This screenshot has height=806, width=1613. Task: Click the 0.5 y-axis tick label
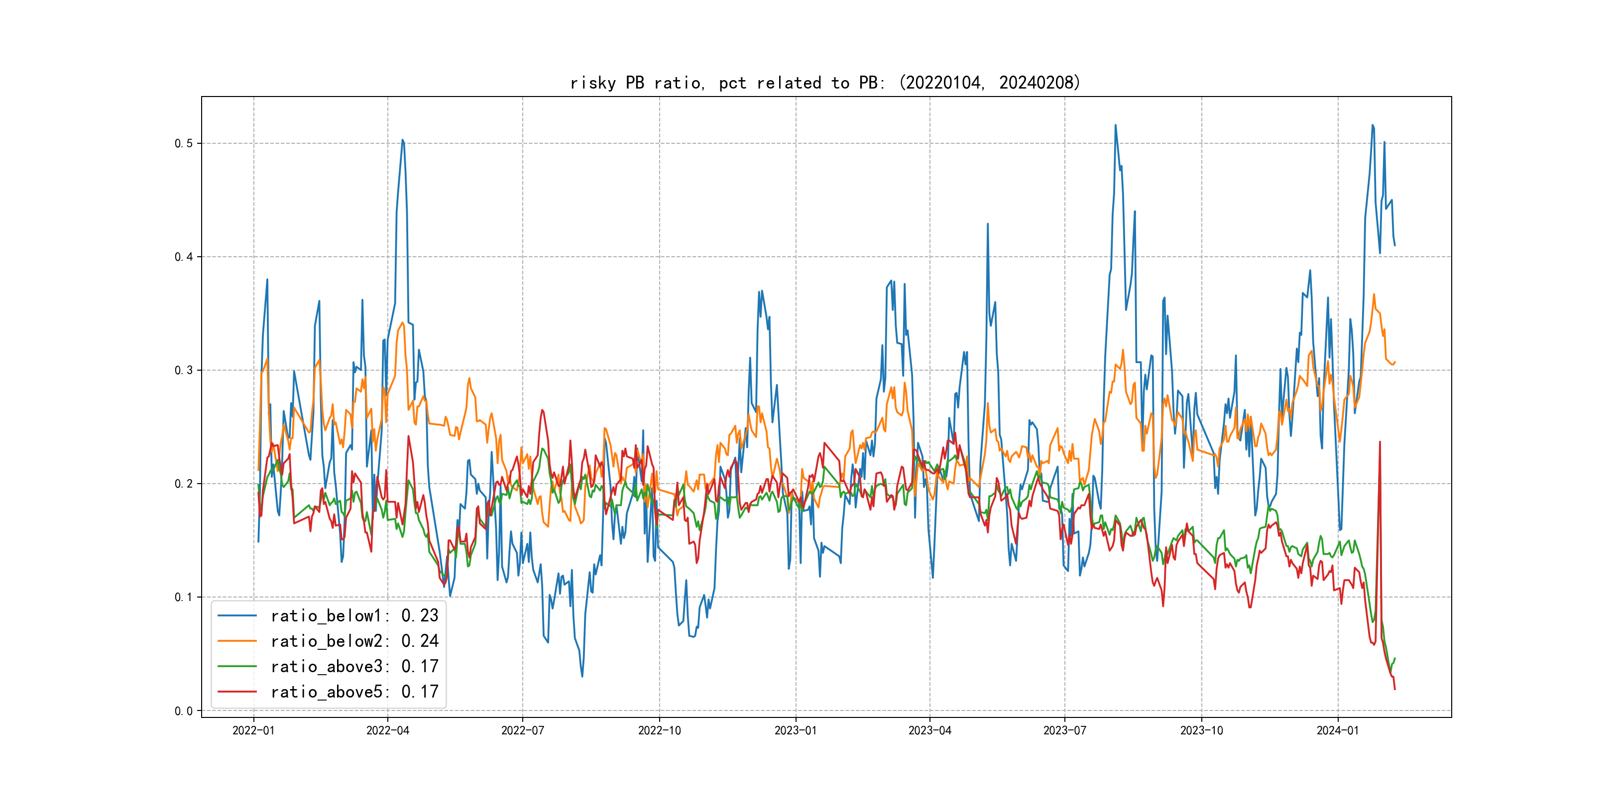coord(184,143)
